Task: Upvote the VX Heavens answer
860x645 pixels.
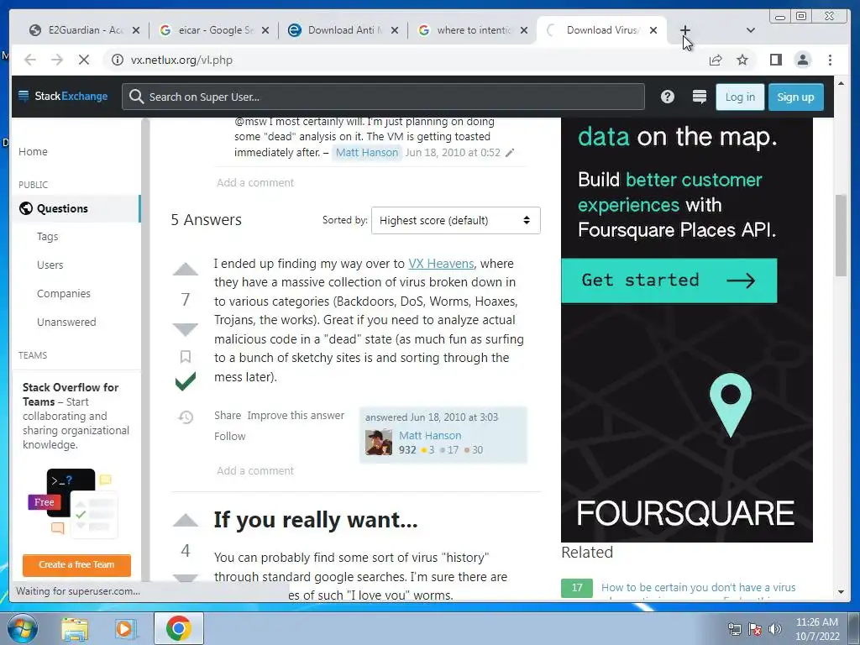Action: pyautogui.click(x=186, y=270)
